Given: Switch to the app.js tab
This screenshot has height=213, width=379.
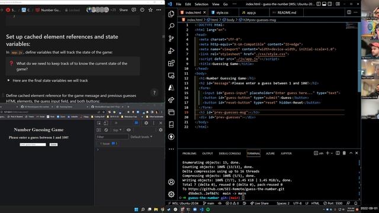Looking at the screenshot, I should coord(251,12).
